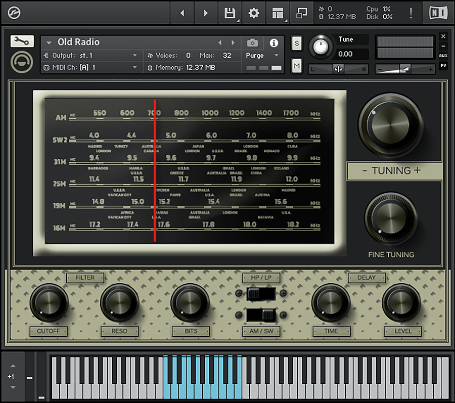Solo the instrument with S button
This screenshot has height=403, width=455.
296,43
